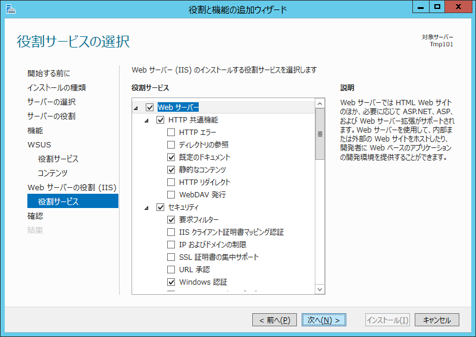Collapse the Web サーバー tree node
Screen dimensions: 476x337
(136, 108)
